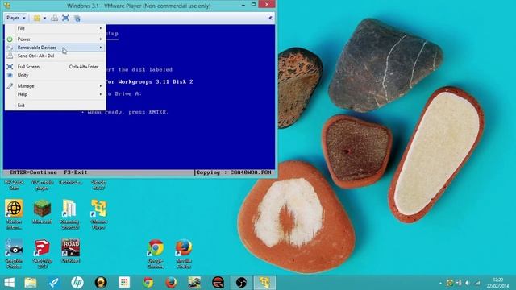The width and height of the screenshot is (516, 290).
Task: Open the Minecraft desktop icon
Action: point(43,212)
